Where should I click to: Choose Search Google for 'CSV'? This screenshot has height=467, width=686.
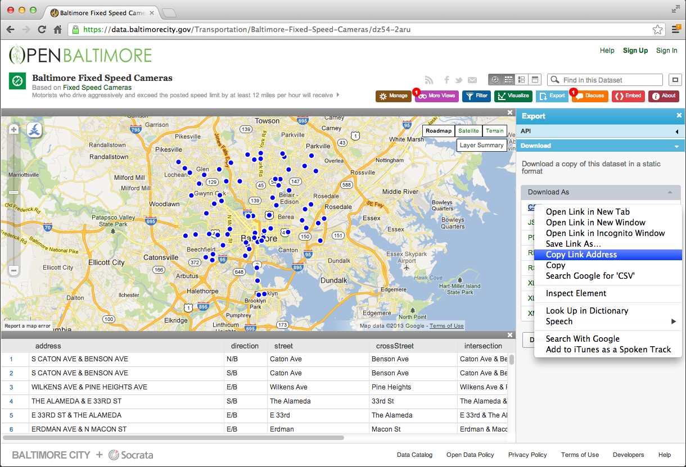click(x=608, y=276)
